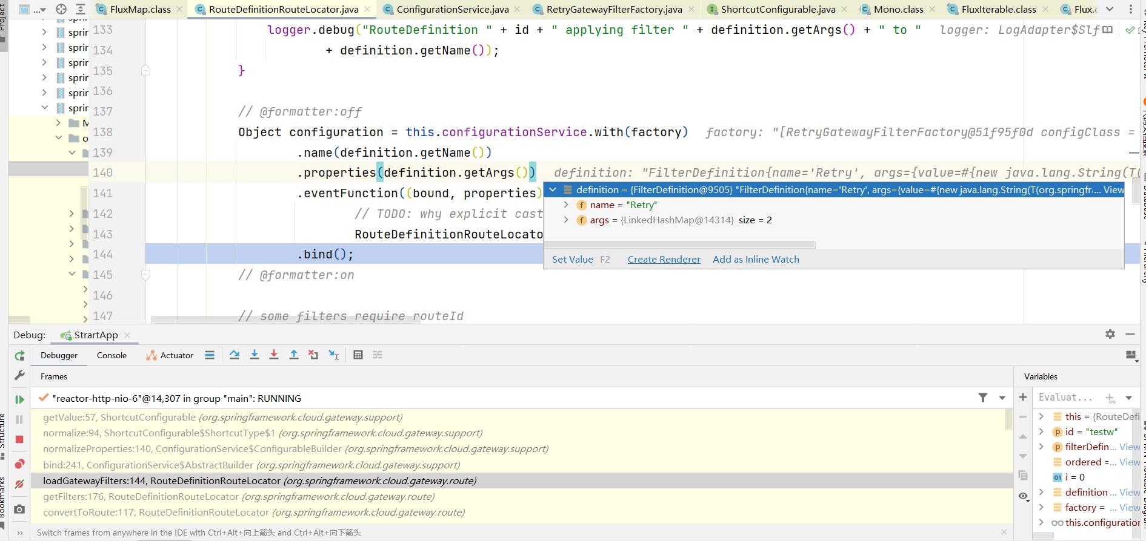
Task: Collapse the definition node in popup
Action: [553, 190]
